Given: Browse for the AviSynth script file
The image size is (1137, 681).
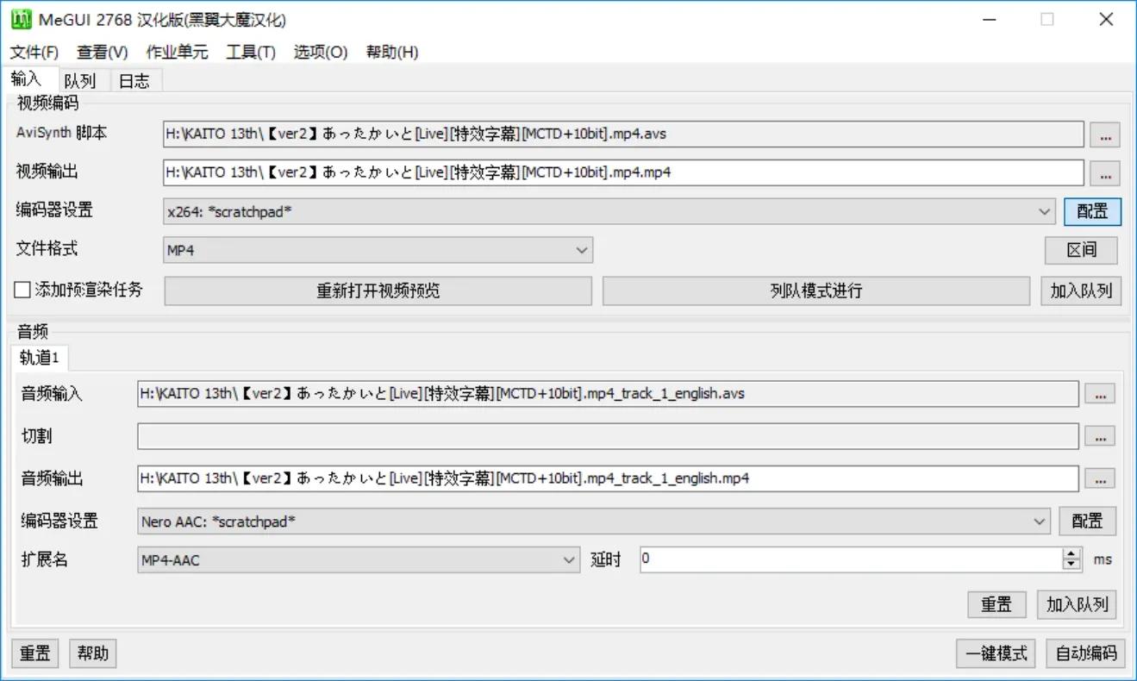Looking at the screenshot, I should click(x=1104, y=134).
